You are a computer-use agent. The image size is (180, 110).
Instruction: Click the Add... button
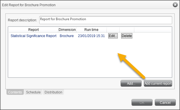pyautogui.click(x=131, y=83)
